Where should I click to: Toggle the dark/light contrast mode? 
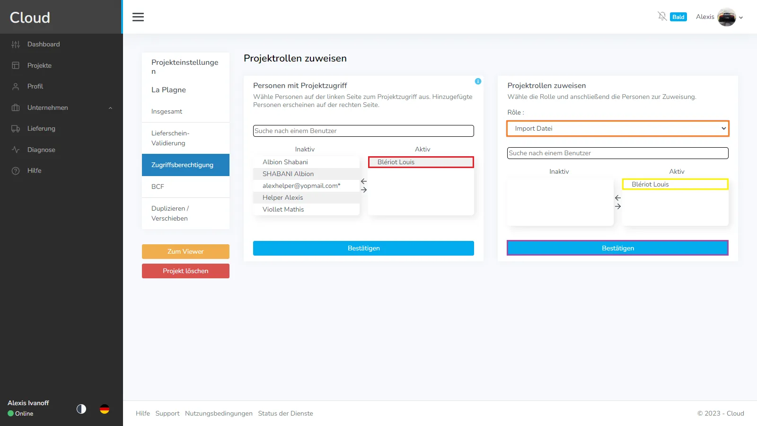81,409
